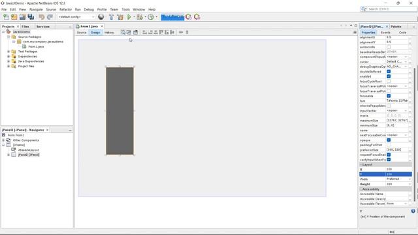Click the Undo toolbar icon
The width and height of the screenshot is (418, 235).
(41, 17)
